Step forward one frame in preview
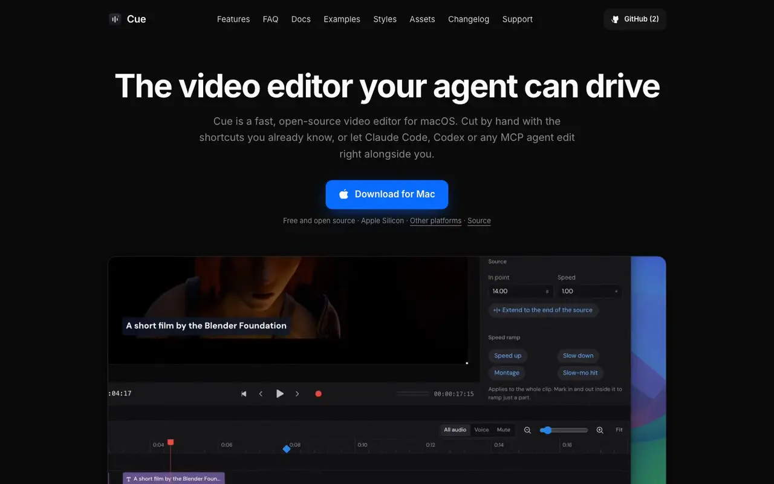Screen dimensions: 774x484 (297, 394)
